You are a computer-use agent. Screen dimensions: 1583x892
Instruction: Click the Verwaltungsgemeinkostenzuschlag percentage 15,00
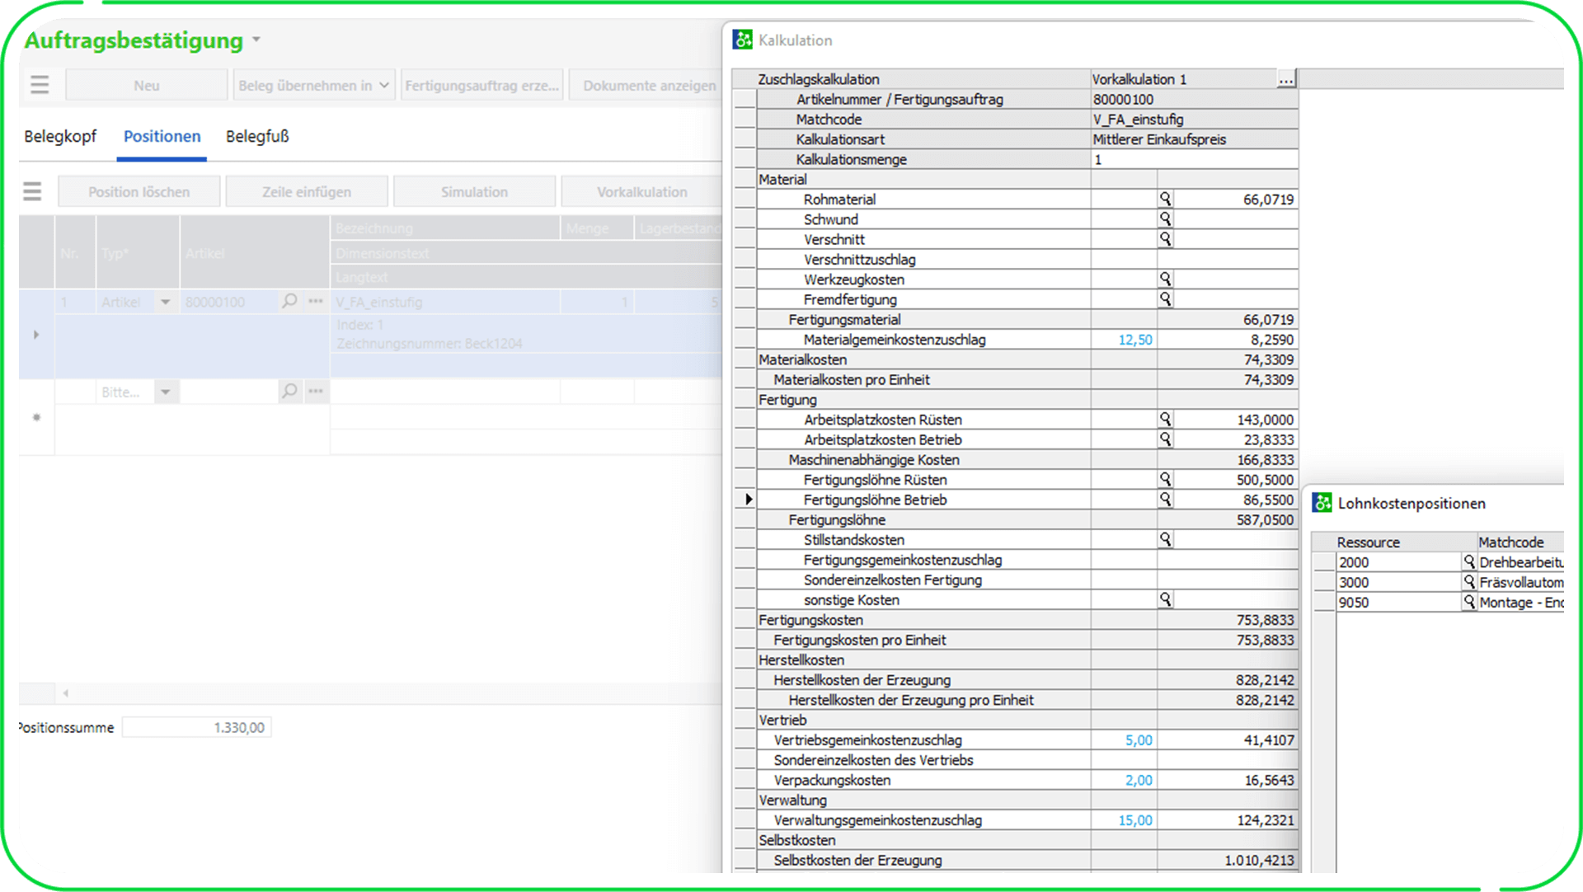pyautogui.click(x=1135, y=820)
